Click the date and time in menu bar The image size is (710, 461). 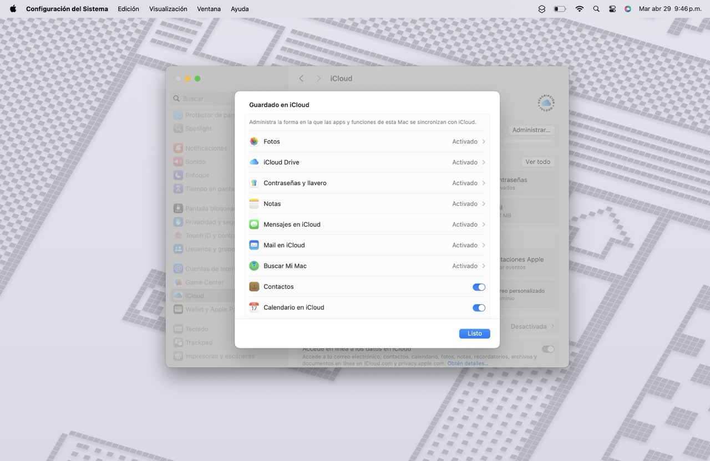tap(670, 9)
